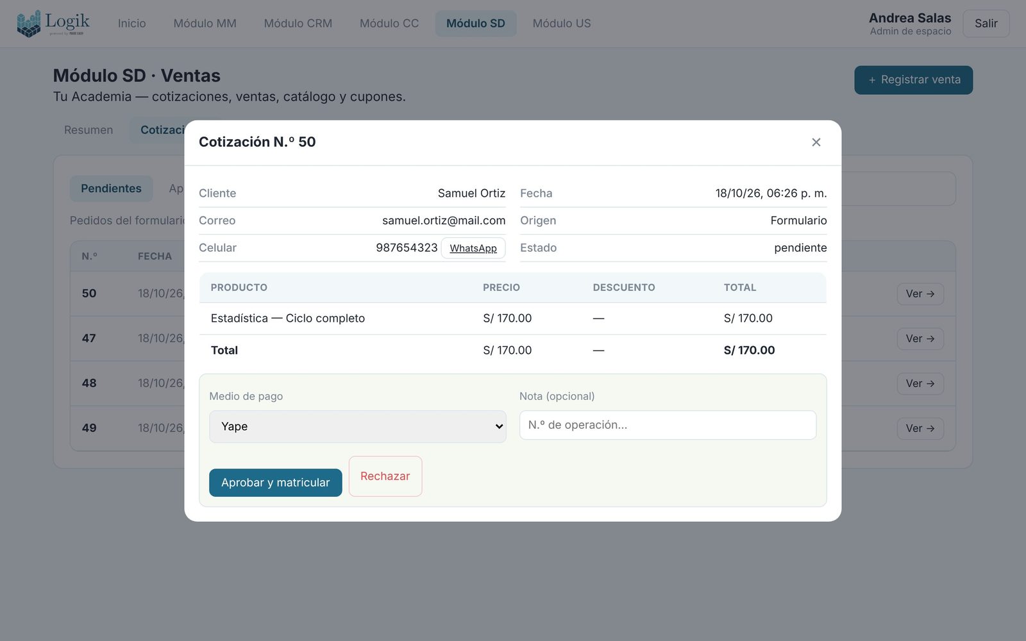
Task: Click the Estado value pendiente
Action: pyautogui.click(x=800, y=248)
